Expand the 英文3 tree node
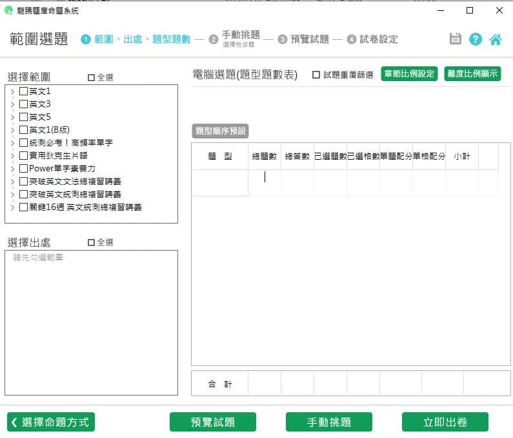This screenshot has height=438, width=513. click(12, 104)
